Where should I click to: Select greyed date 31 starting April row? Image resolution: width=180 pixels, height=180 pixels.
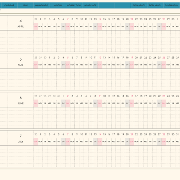[x=36, y=19]
